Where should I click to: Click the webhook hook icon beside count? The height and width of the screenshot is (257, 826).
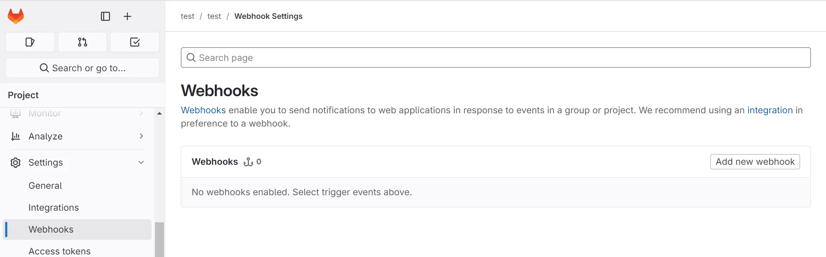tap(249, 162)
